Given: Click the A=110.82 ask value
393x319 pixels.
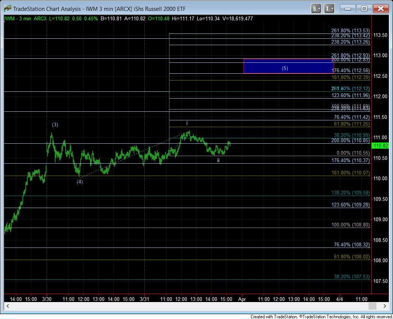Looking at the screenshot, I should (x=135, y=18).
